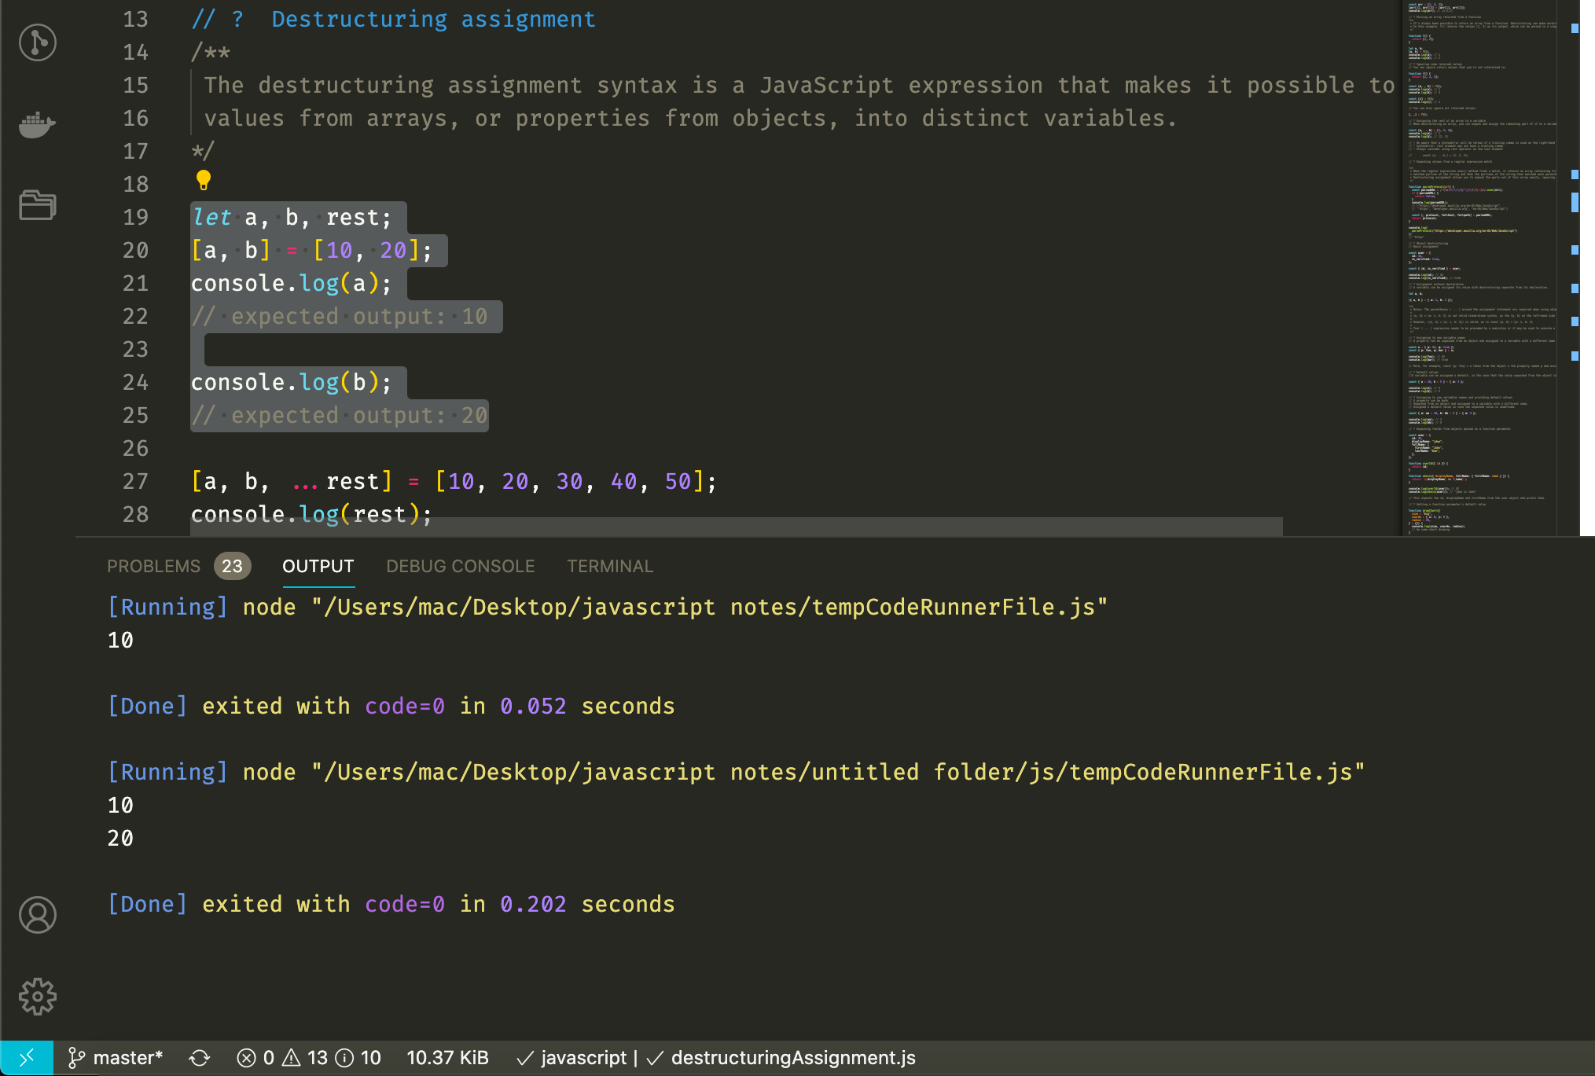Click the synchronize changes icon
This screenshot has width=1595, height=1076.
point(200,1058)
